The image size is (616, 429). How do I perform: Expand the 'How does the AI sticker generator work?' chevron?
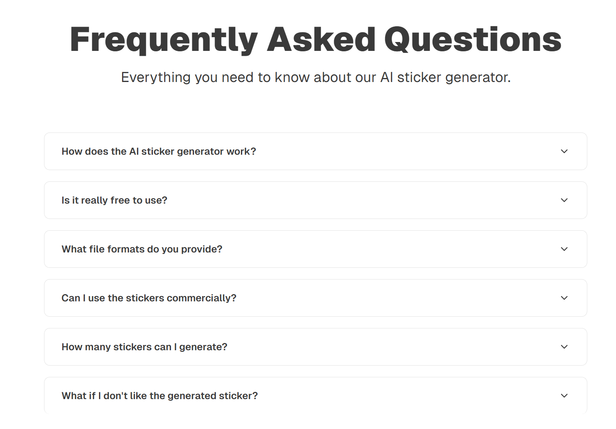tap(564, 151)
